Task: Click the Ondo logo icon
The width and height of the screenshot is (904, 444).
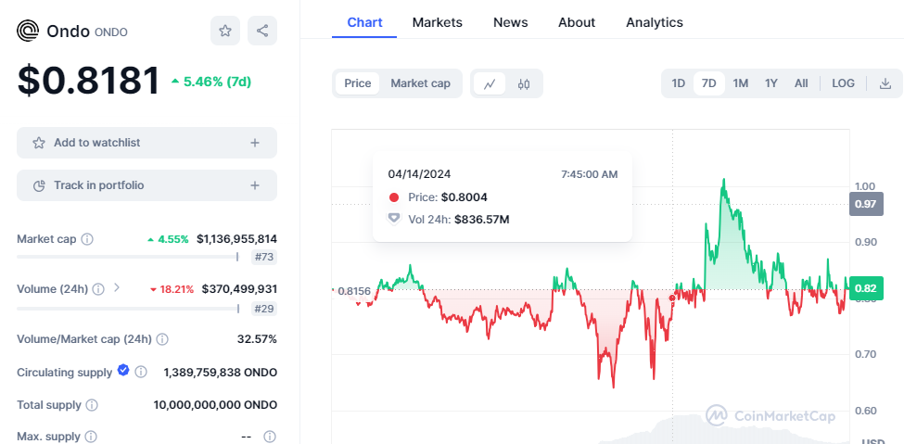Action: pos(28,31)
